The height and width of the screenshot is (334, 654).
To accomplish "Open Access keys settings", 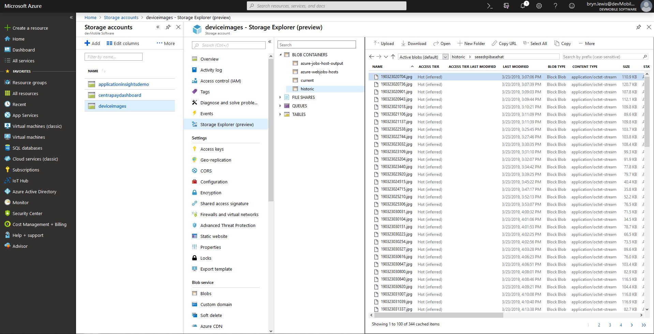I will 212,149.
